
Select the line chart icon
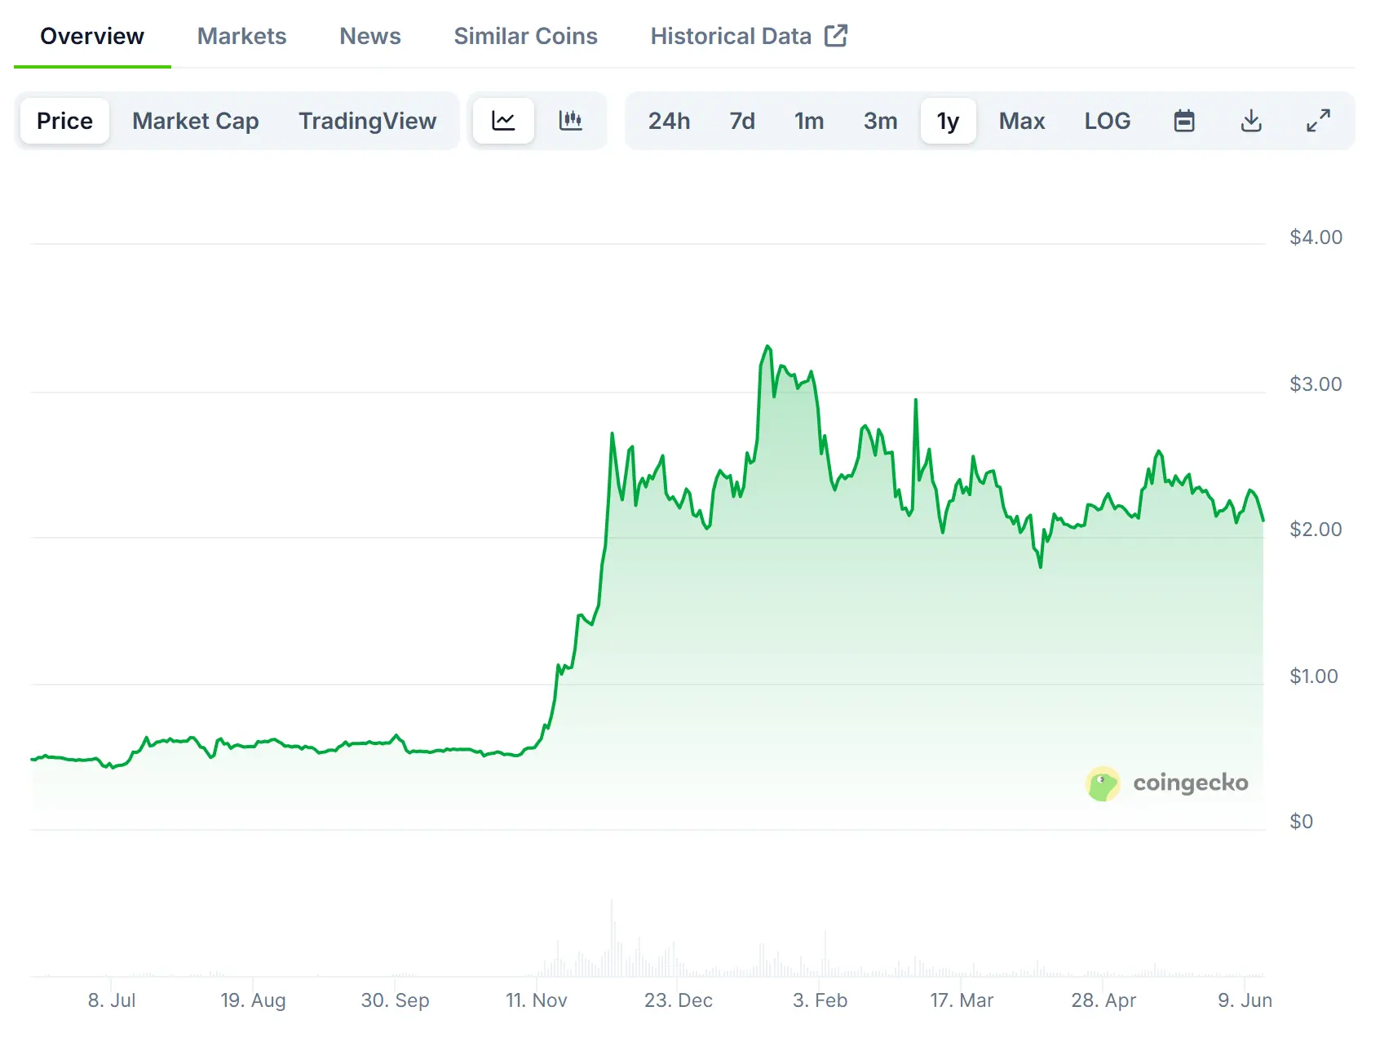coord(504,121)
